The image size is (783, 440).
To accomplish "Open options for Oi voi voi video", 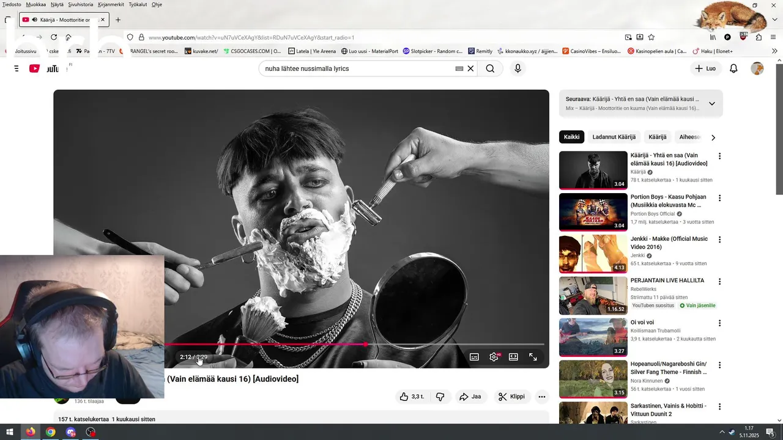I will click(x=719, y=323).
